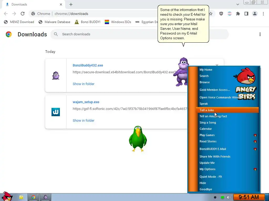Open the Angry Birds start button
269x201 pixels.
pos(7,197)
